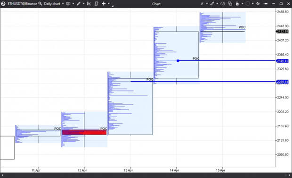
Task: Open chart settings wrench icon
Action: coord(258,4)
